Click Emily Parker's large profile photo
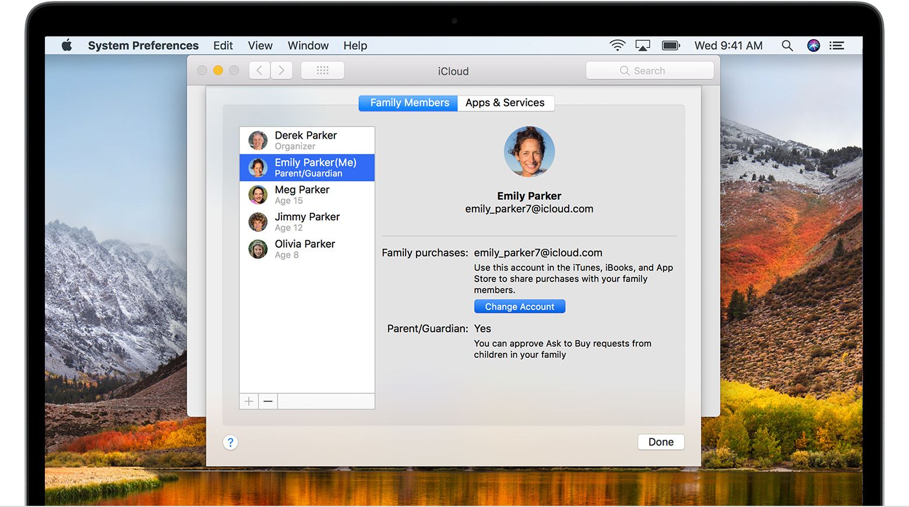 529,152
